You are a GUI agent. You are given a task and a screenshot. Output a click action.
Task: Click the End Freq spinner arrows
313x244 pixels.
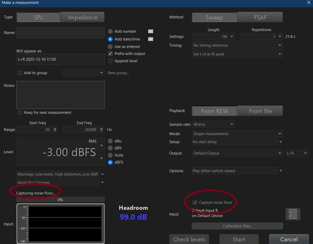coord(102,129)
